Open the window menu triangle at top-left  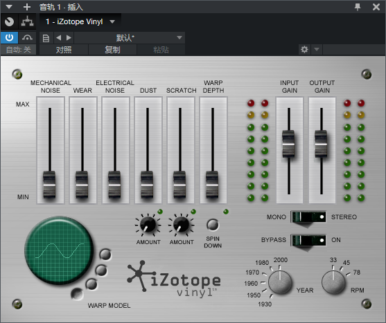click(9, 7)
